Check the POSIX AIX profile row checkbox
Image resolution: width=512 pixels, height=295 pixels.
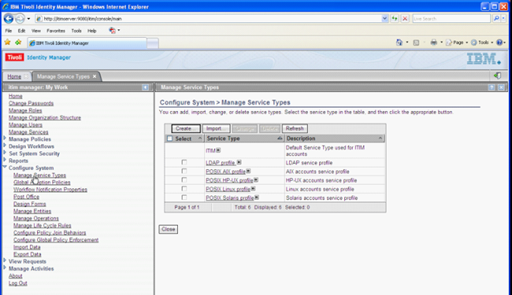coord(184,171)
